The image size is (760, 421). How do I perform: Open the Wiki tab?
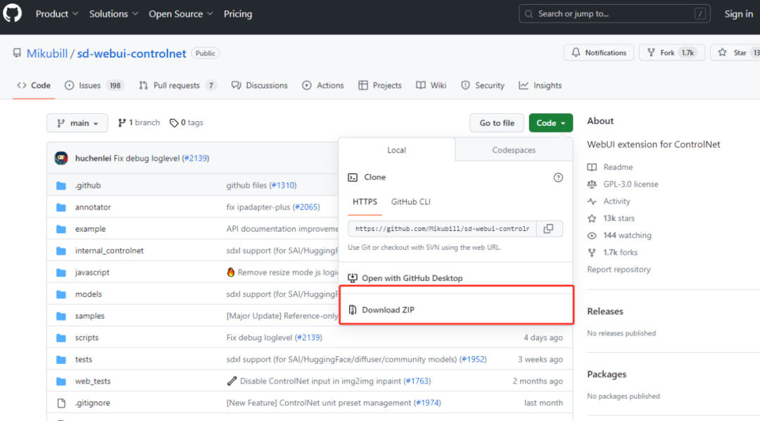click(431, 85)
